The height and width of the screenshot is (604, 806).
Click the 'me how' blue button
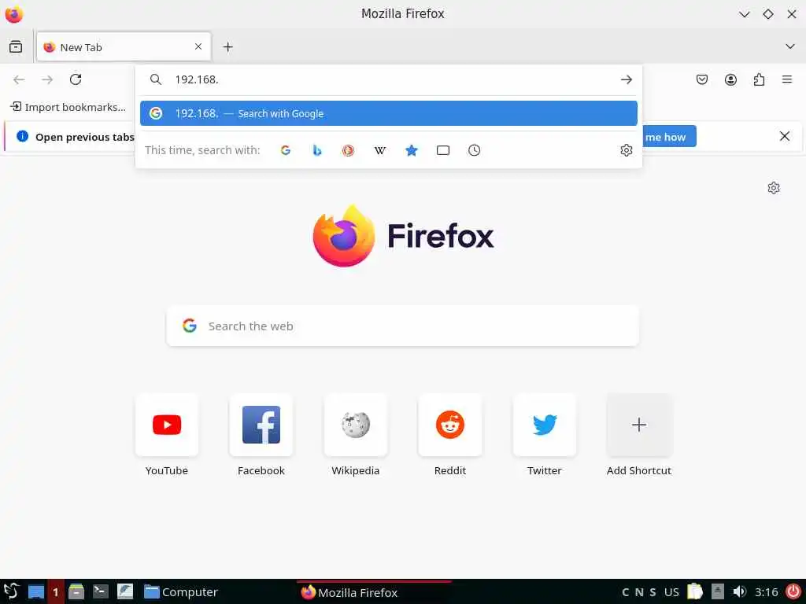pos(669,137)
